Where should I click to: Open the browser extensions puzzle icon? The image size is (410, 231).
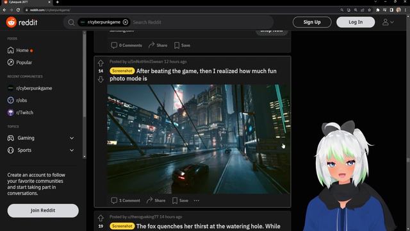377,10
